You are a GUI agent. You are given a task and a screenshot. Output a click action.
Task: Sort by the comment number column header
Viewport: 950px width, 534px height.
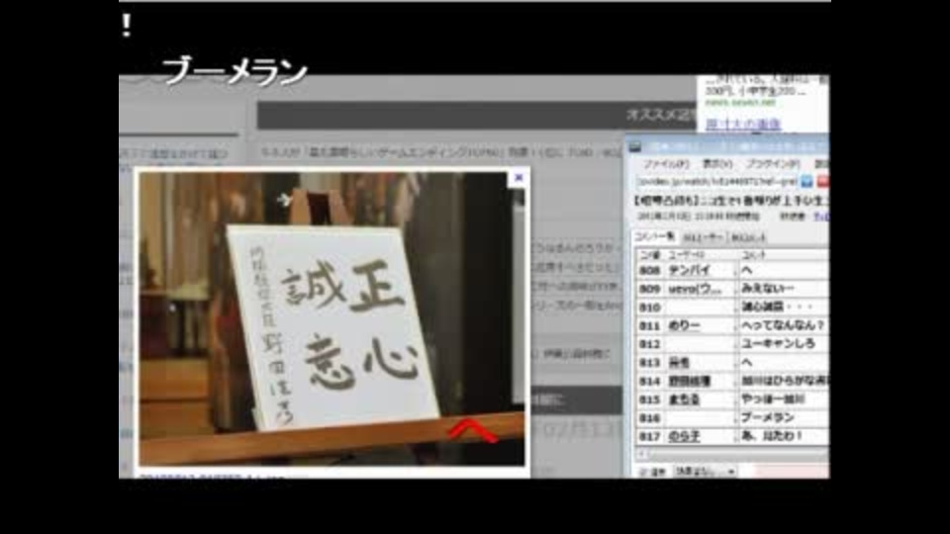pyautogui.click(x=650, y=255)
